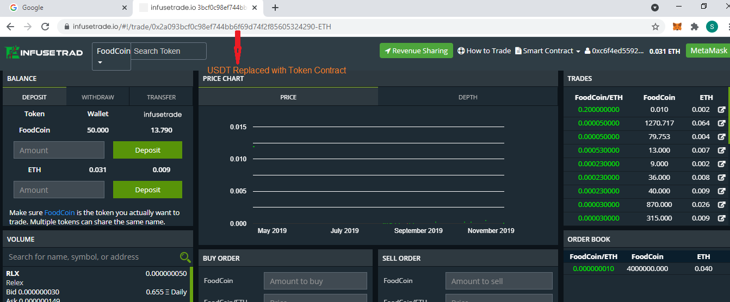Open external link for 870.000 trade
Screen dimensions: 730x302
tap(721, 205)
